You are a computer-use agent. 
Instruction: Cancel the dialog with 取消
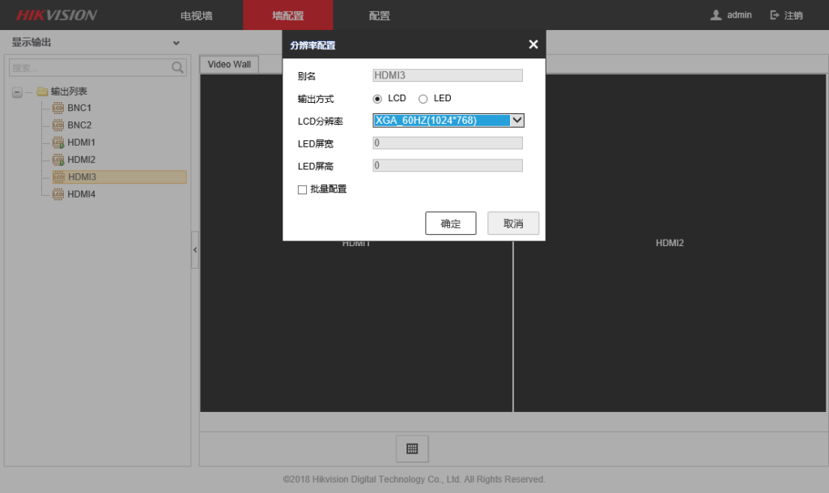coord(512,223)
